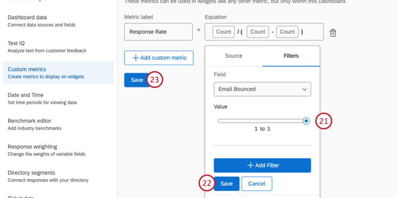Click the plus icon in Add custom metric
Image resolution: width=397 pixels, height=198 pixels.
point(135,58)
